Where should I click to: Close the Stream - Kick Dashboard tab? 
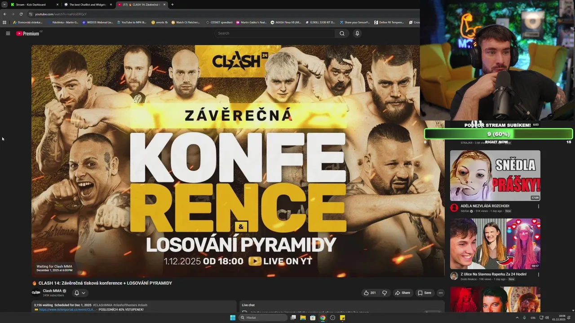(x=57, y=4)
